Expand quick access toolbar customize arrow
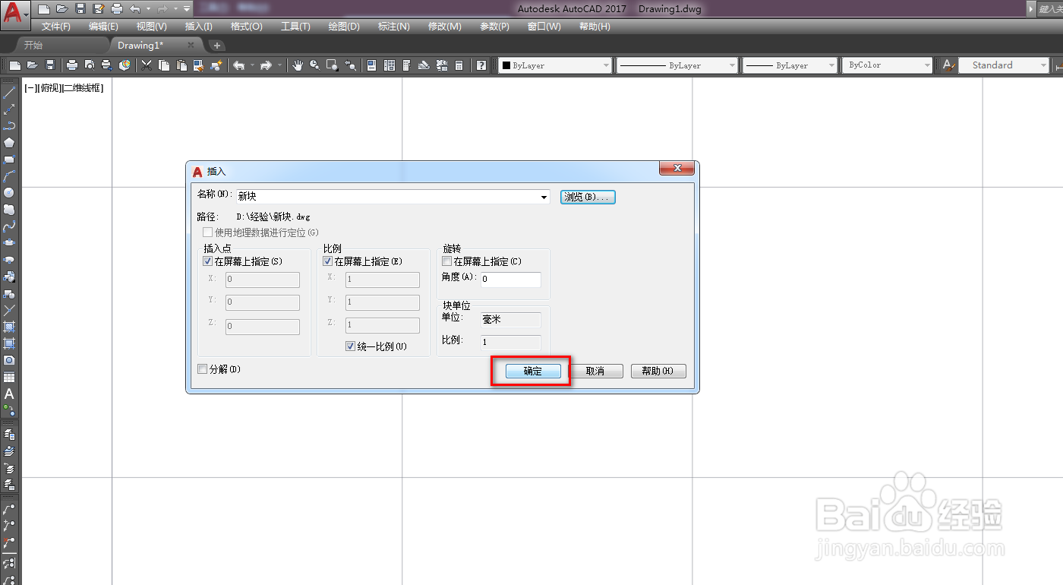1063x585 pixels. point(187,8)
